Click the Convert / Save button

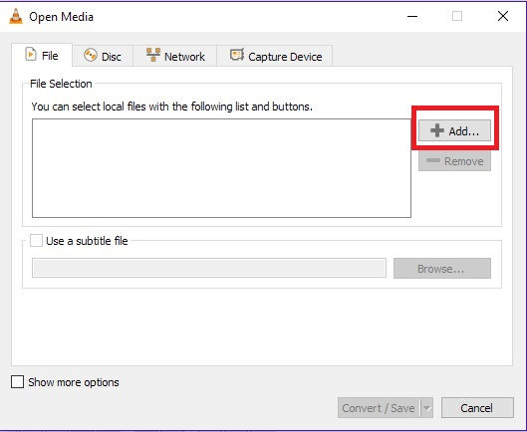pos(380,408)
